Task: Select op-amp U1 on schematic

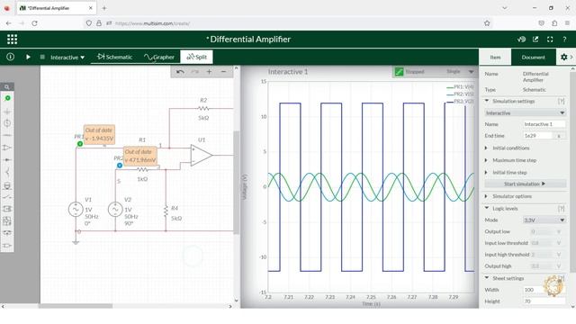Action: (x=201, y=156)
